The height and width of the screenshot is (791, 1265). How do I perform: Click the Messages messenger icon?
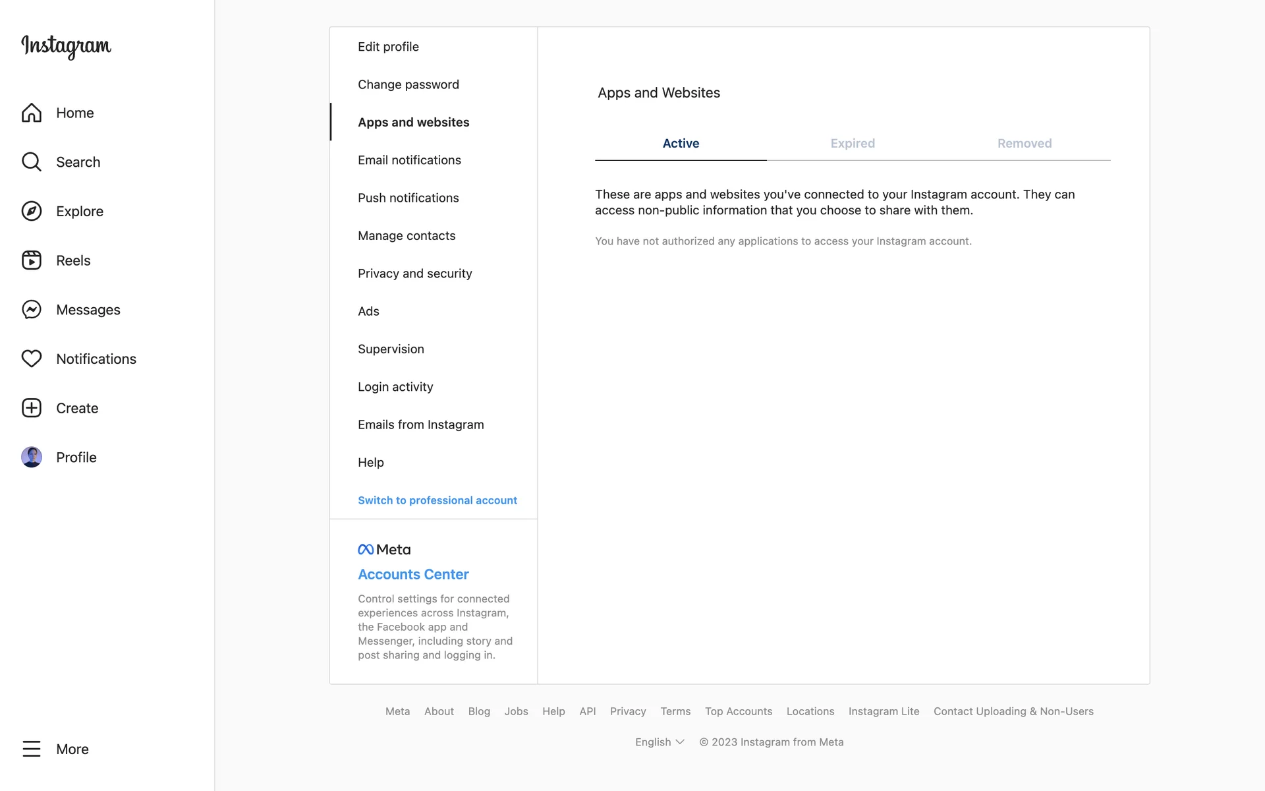pos(32,309)
